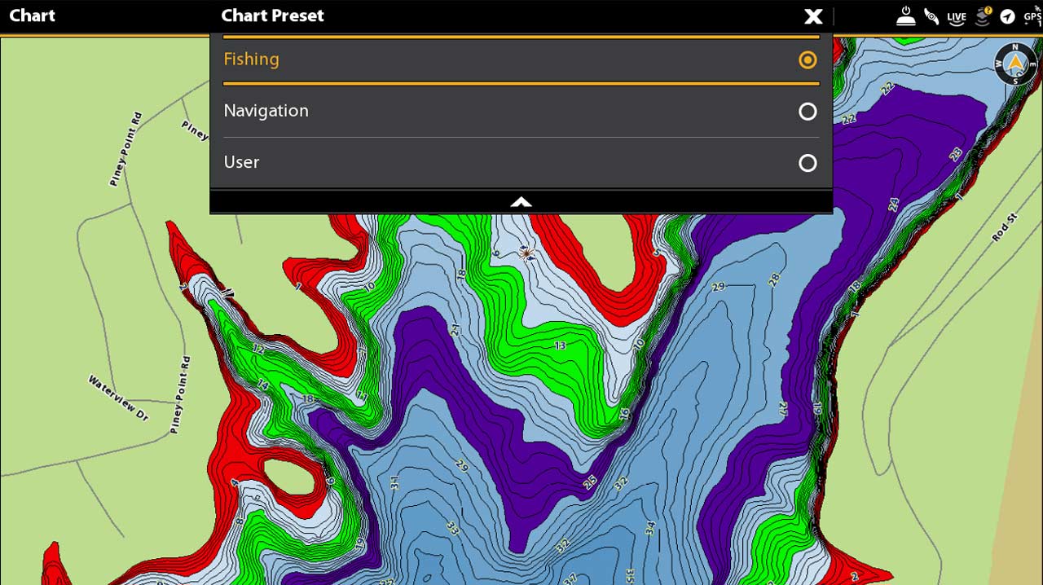Choose the User preset row
This screenshot has height=585, width=1043.
pyautogui.click(x=521, y=162)
